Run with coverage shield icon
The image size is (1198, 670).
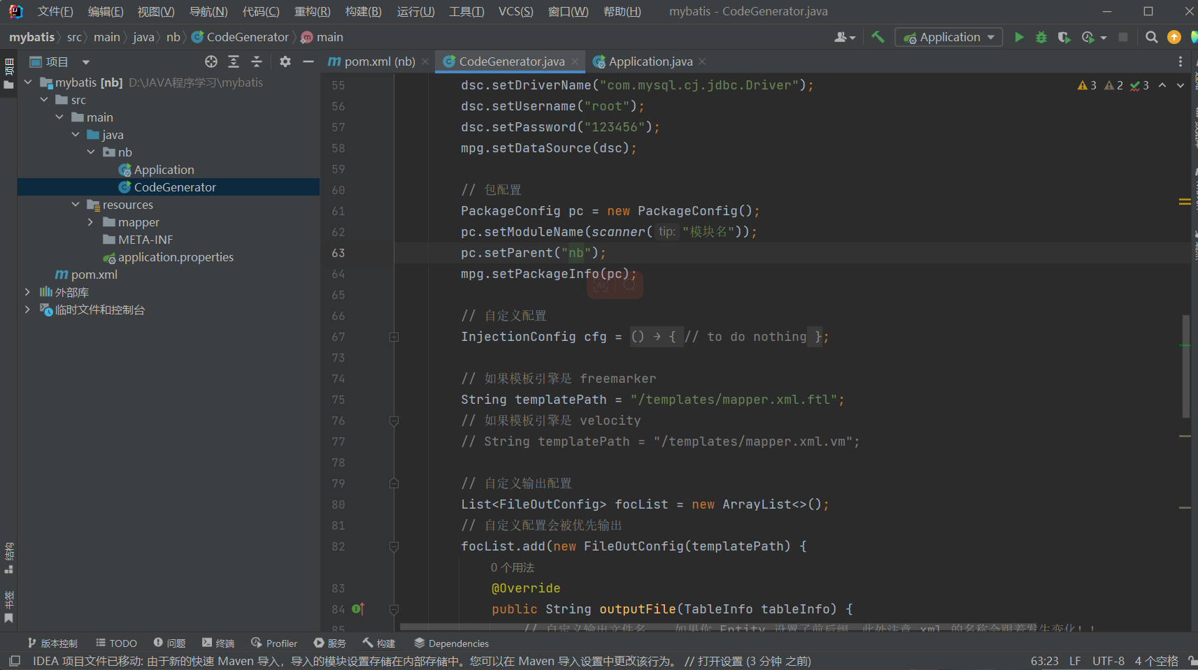(x=1064, y=37)
